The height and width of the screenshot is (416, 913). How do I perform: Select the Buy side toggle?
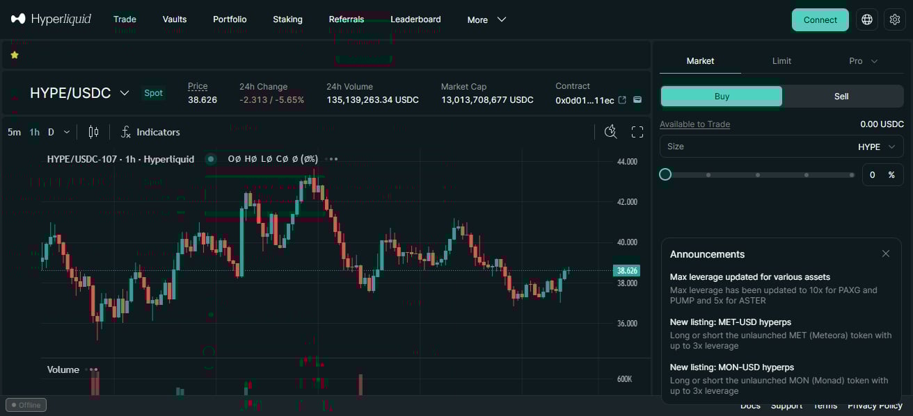[722, 97]
